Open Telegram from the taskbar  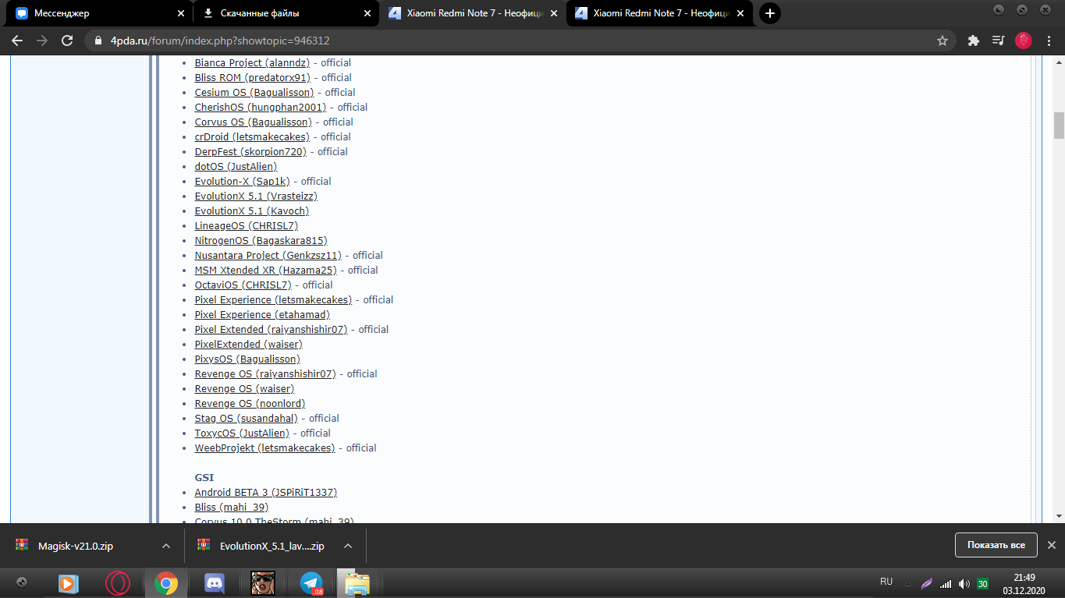pyautogui.click(x=311, y=583)
